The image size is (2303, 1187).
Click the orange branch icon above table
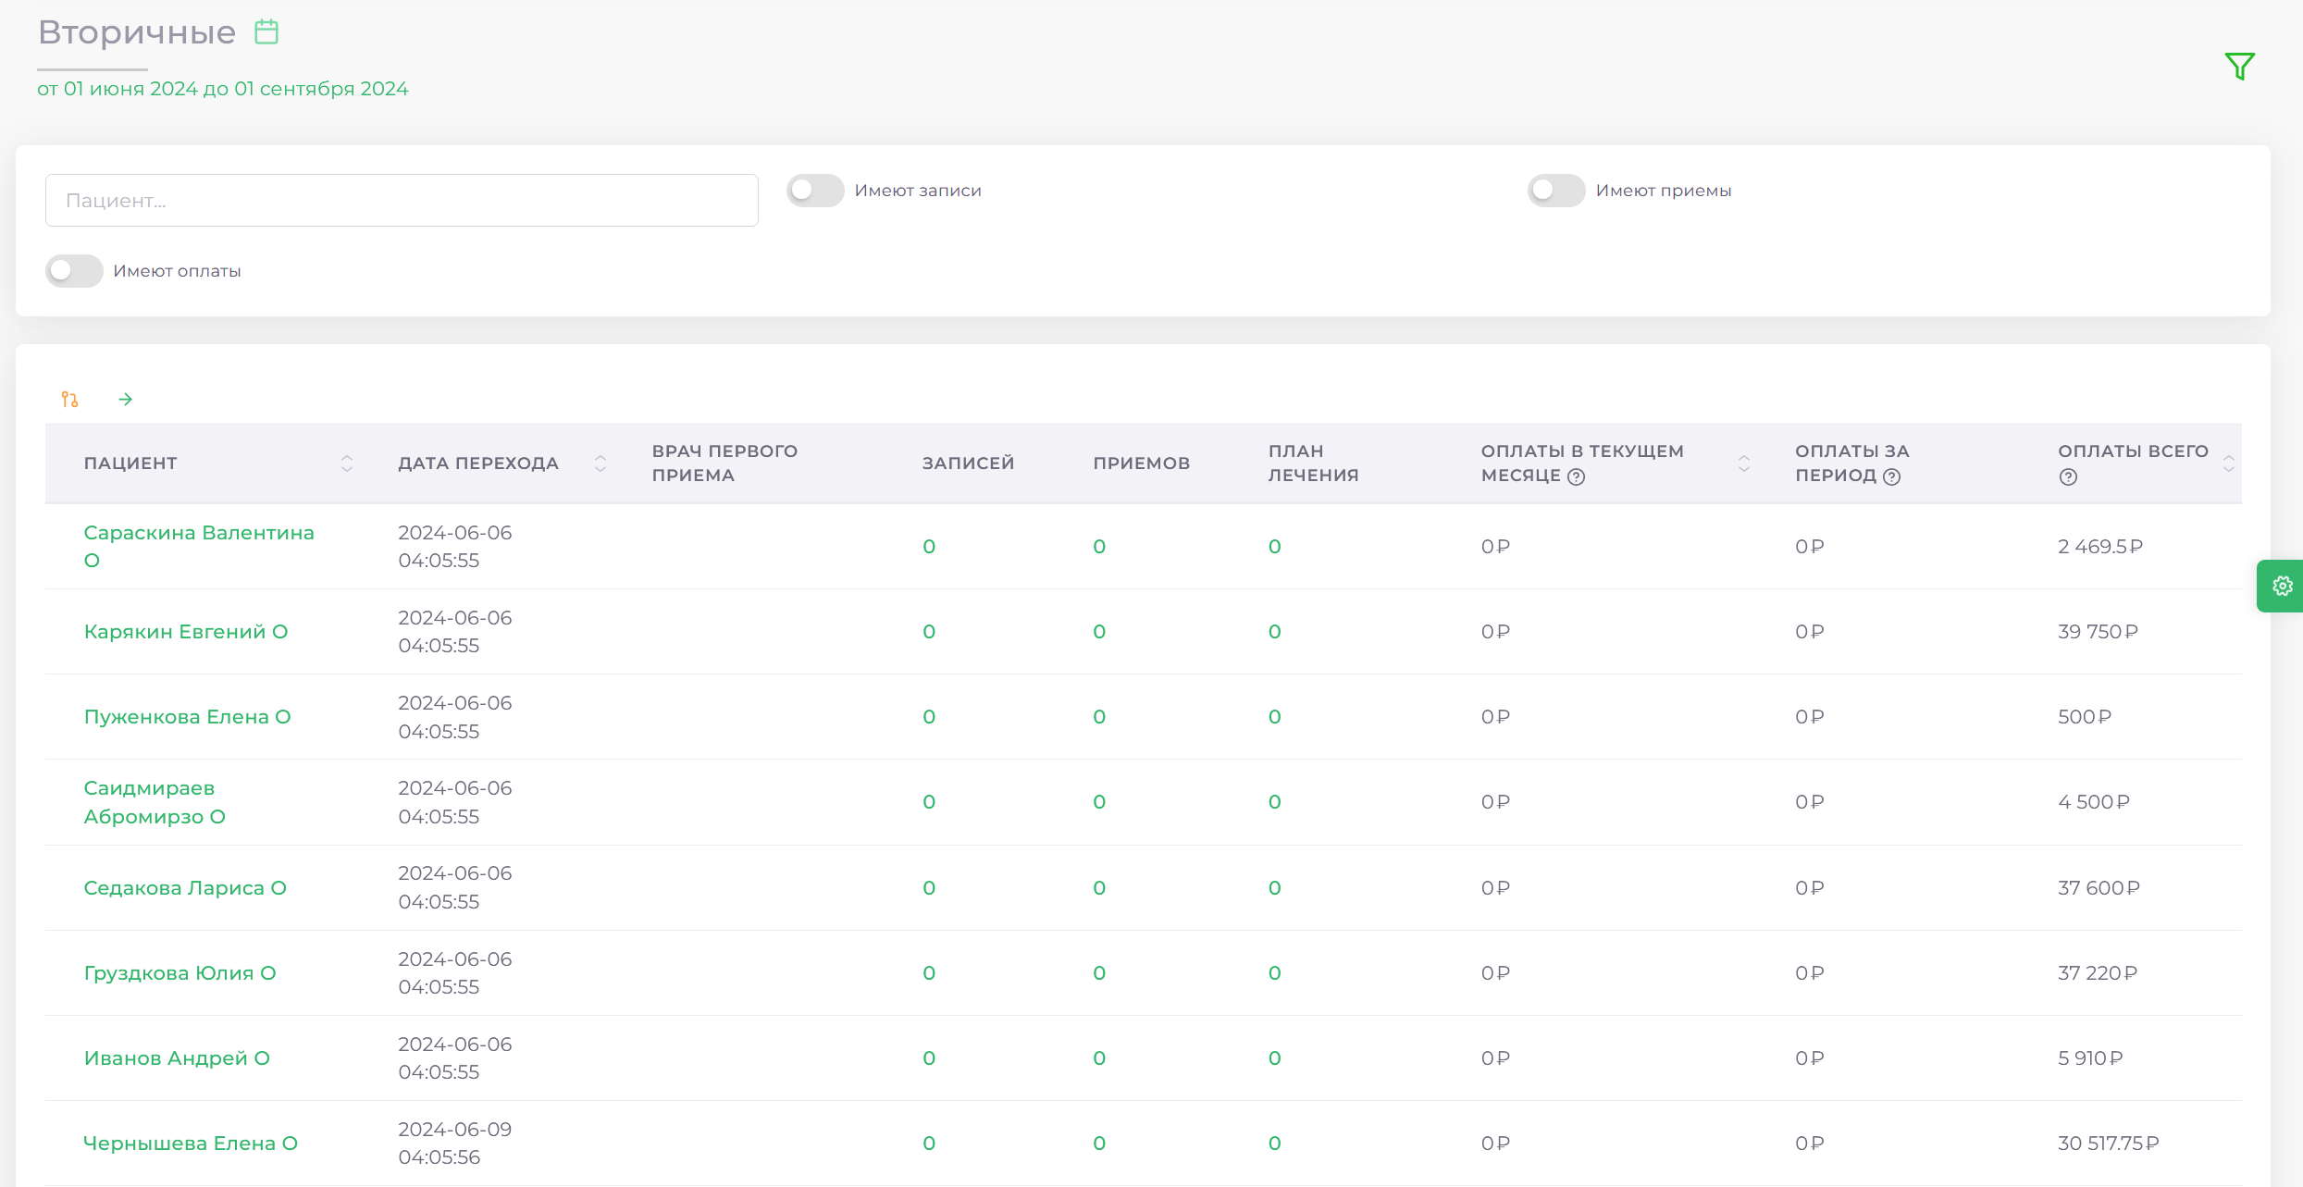click(70, 399)
